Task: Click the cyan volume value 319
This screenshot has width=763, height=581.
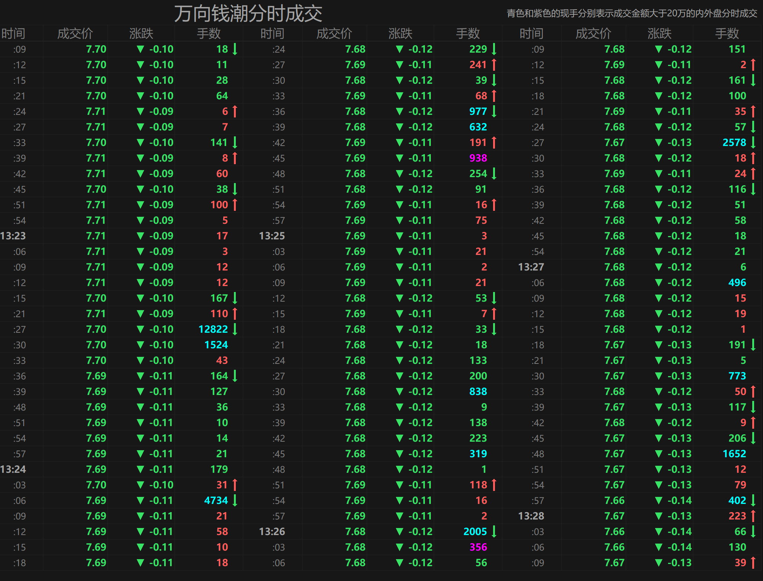Action: (x=478, y=454)
